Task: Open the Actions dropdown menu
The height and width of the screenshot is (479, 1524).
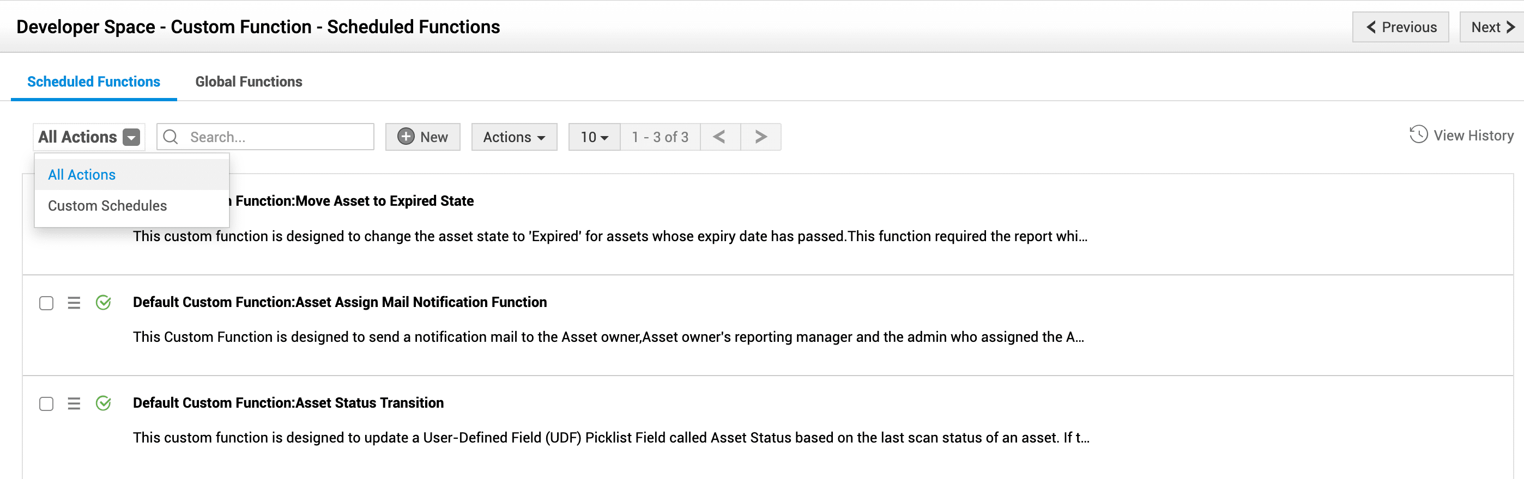Action: tap(513, 137)
